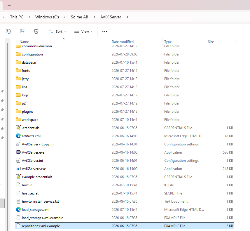This screenshot has height=231, width=250.
Task: Expand the chevron before This PC
Action: (x=4, y=17)
